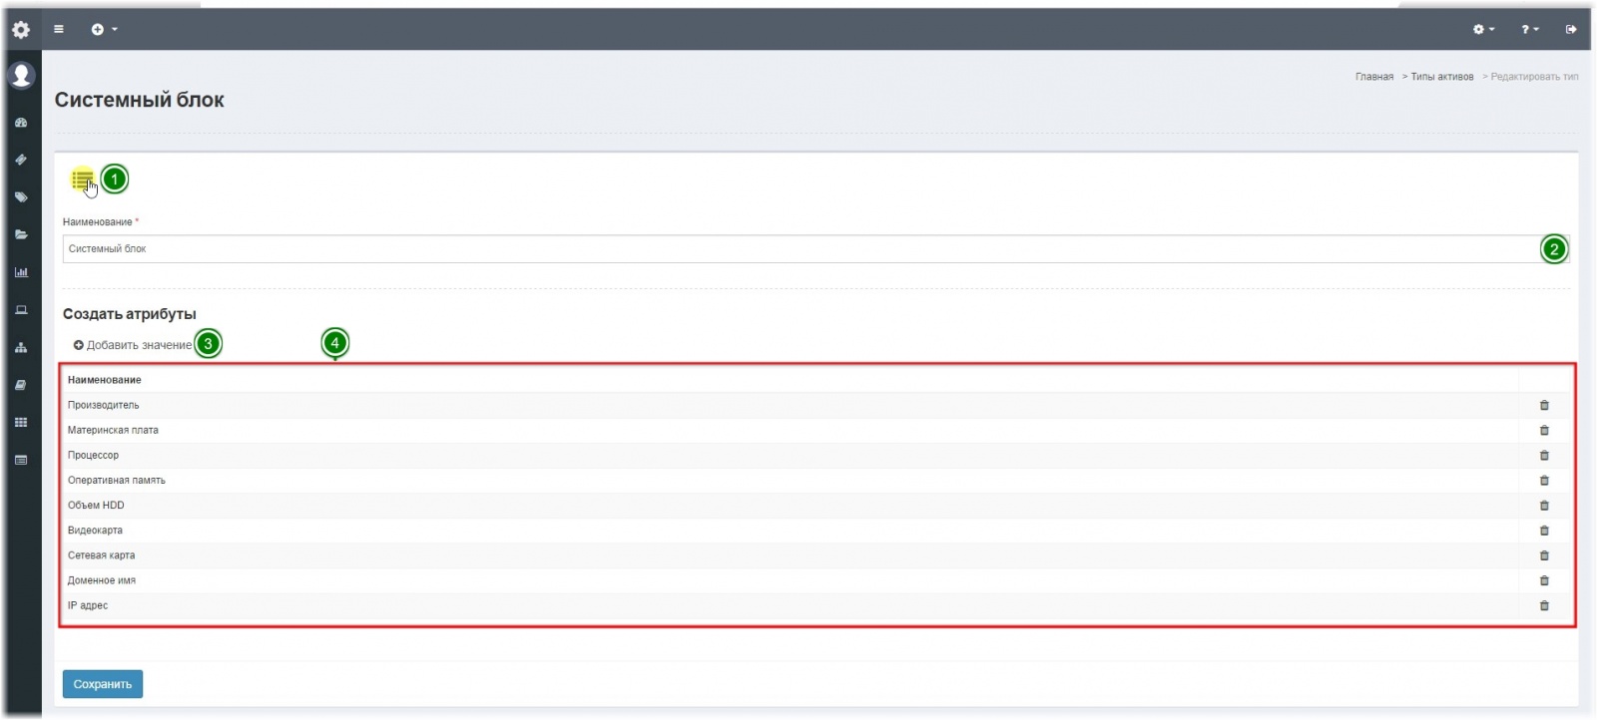Click the laptop sidebar icon
Image resolution: width=1597 pixels, height=720 pixels.
click(x=21, y=310)
